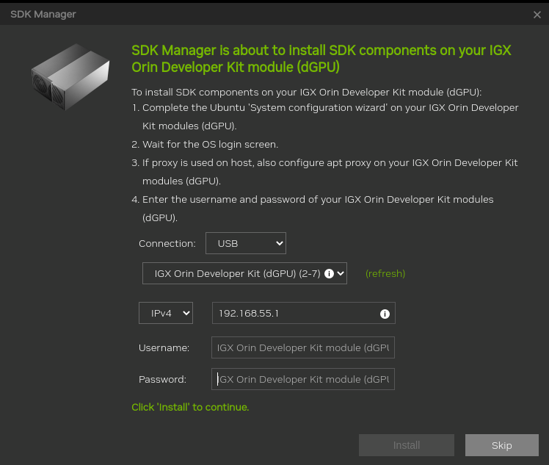The width and height of the screenshot is (549, 465).
Task: Click the "Click 'Install' to continue." text
Action: pyautogui.click(x=190, y=407)
